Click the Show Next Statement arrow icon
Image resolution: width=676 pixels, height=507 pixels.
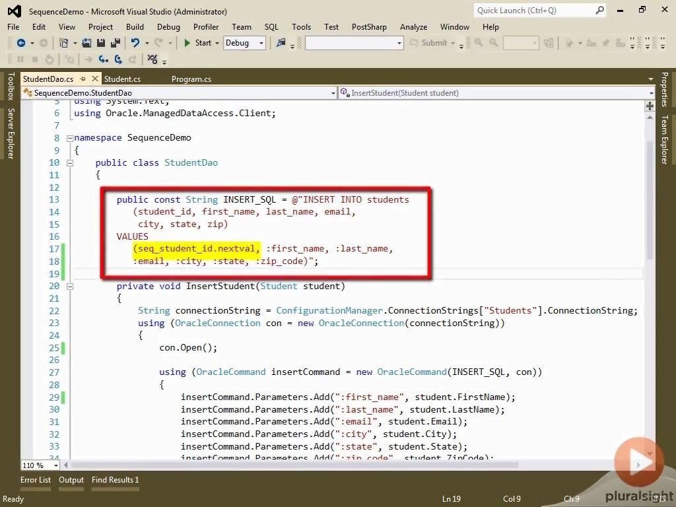[89, 59]
